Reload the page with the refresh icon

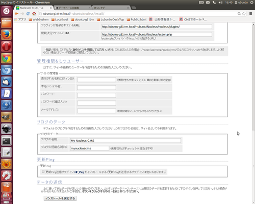(x=28, y=14)
